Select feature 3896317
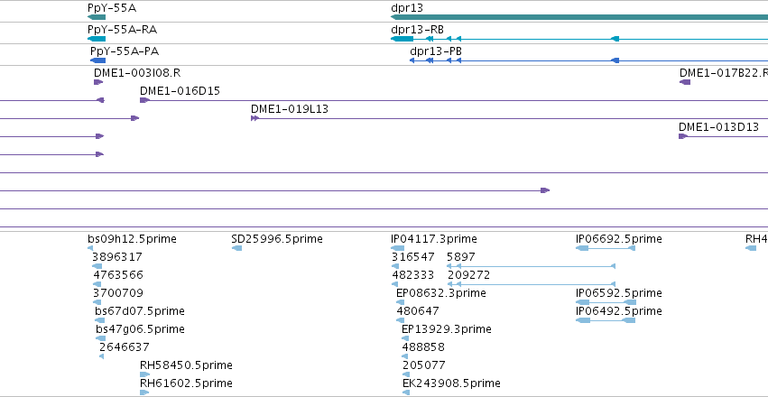This screenshot has width=768, height=397. coord(117,257)
